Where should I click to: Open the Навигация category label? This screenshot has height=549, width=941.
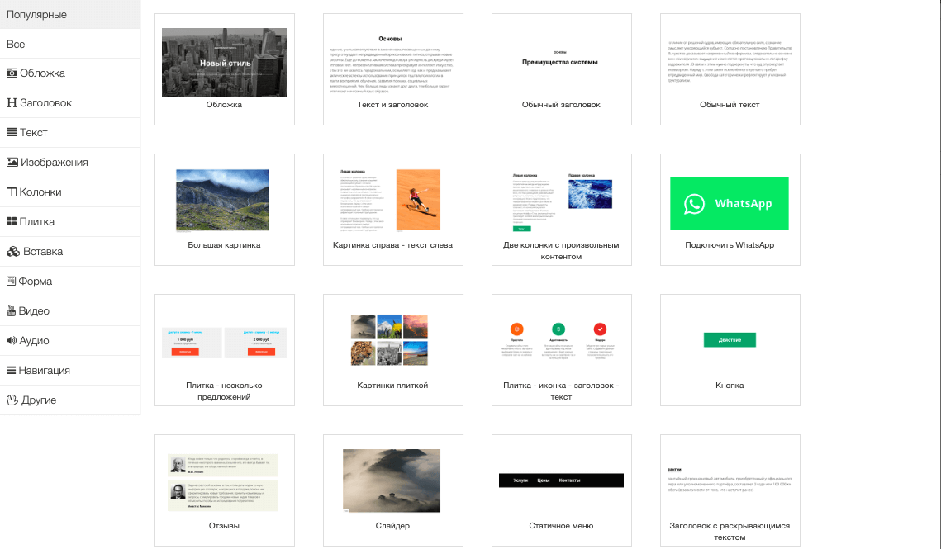tap(44, 370)
